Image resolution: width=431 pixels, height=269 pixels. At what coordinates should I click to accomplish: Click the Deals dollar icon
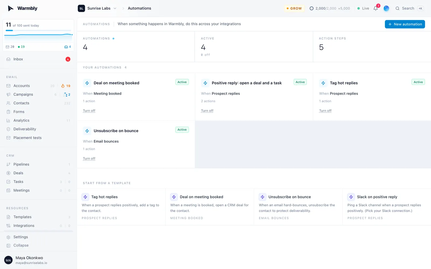coord(8,173)
